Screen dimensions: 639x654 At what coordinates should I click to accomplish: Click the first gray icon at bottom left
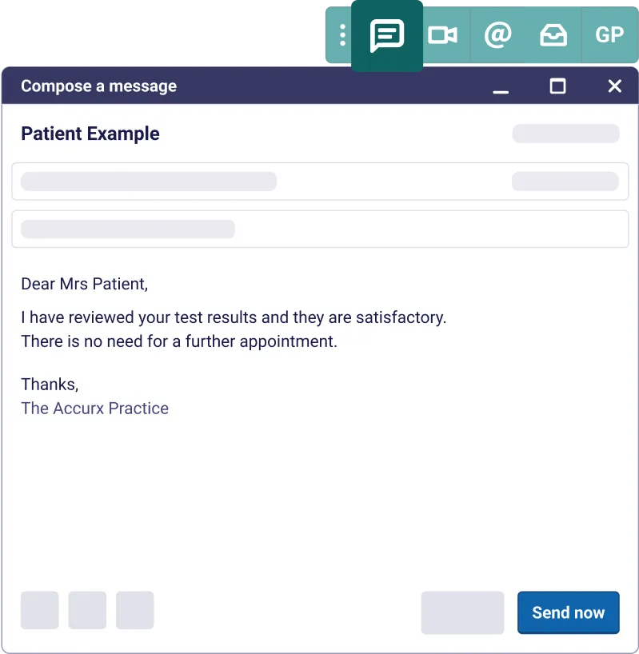pos(39,610)
